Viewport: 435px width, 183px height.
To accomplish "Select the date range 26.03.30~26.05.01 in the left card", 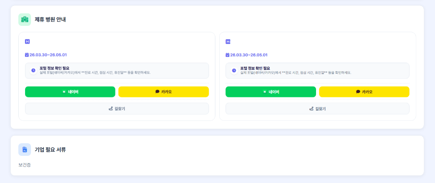I will point(48,55).
